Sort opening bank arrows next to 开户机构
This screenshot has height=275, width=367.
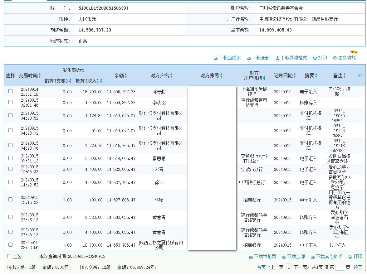pyautogui.click(x=264, y=78)
